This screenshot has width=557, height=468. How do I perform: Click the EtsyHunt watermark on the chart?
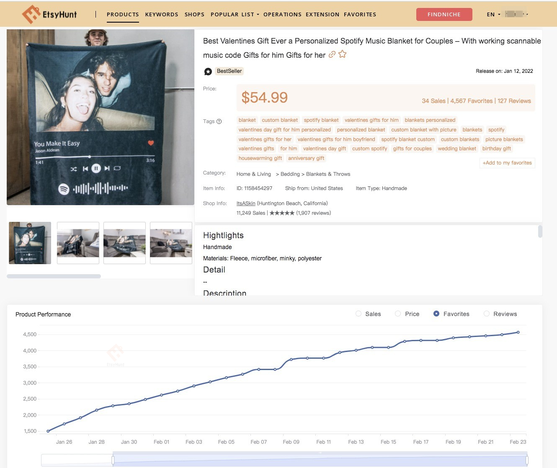[116, 353]
